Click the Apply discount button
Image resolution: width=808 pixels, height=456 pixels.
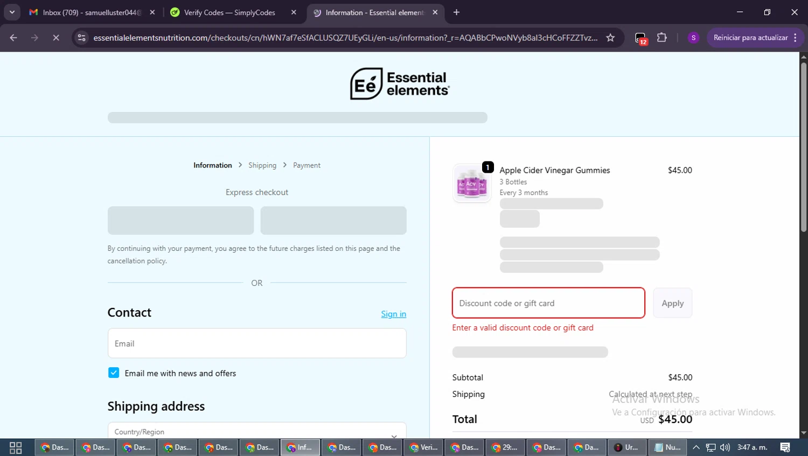[x=673, y=303]
